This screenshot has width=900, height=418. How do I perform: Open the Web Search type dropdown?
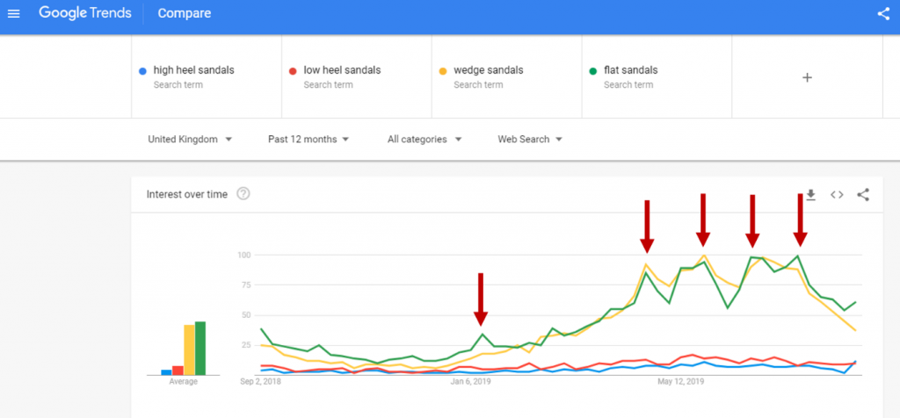530,139
